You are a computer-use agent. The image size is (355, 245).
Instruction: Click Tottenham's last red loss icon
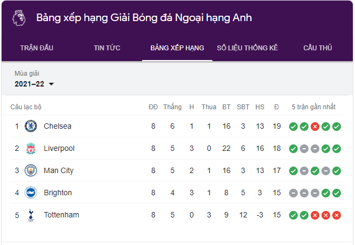(x=336, y=215)
